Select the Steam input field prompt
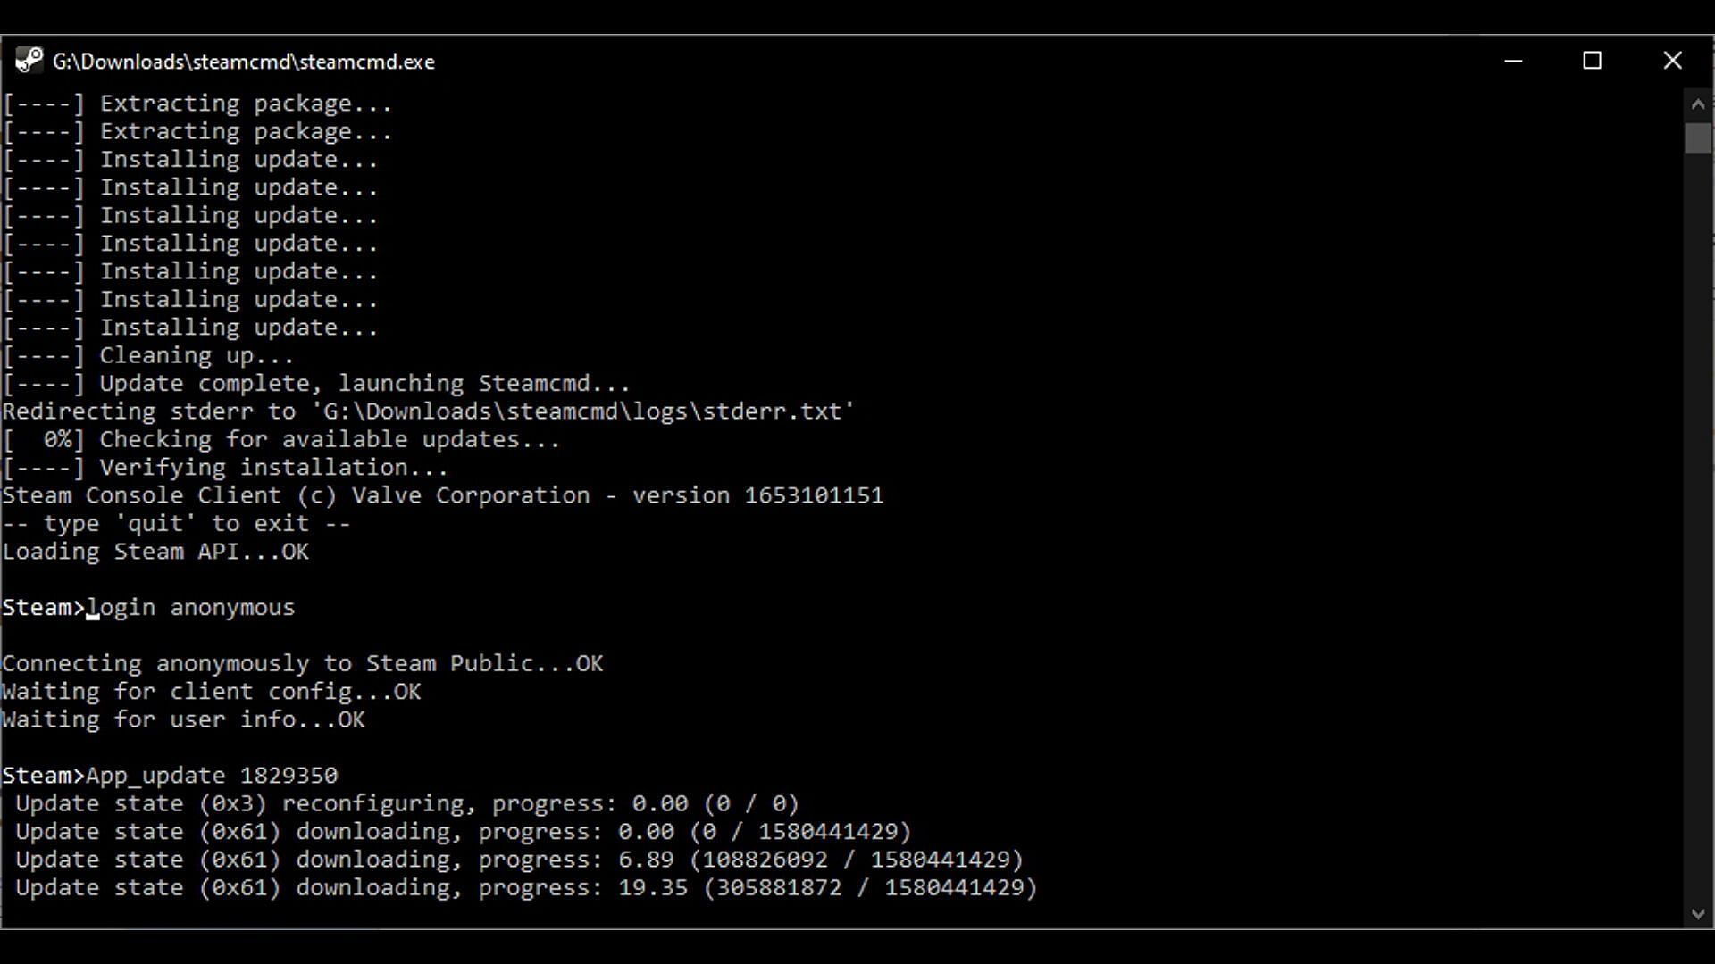Image resolution: width=1715 pixels, height=964 pixels. 41,606
